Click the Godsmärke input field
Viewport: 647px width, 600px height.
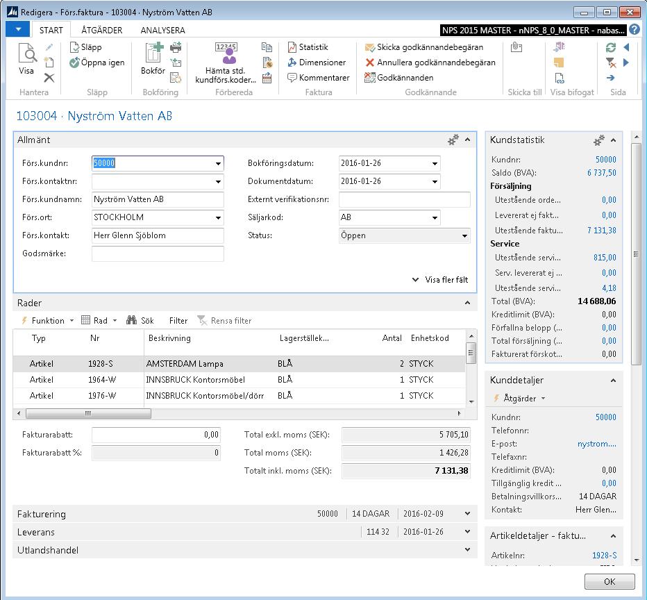(x=158, y=253)
